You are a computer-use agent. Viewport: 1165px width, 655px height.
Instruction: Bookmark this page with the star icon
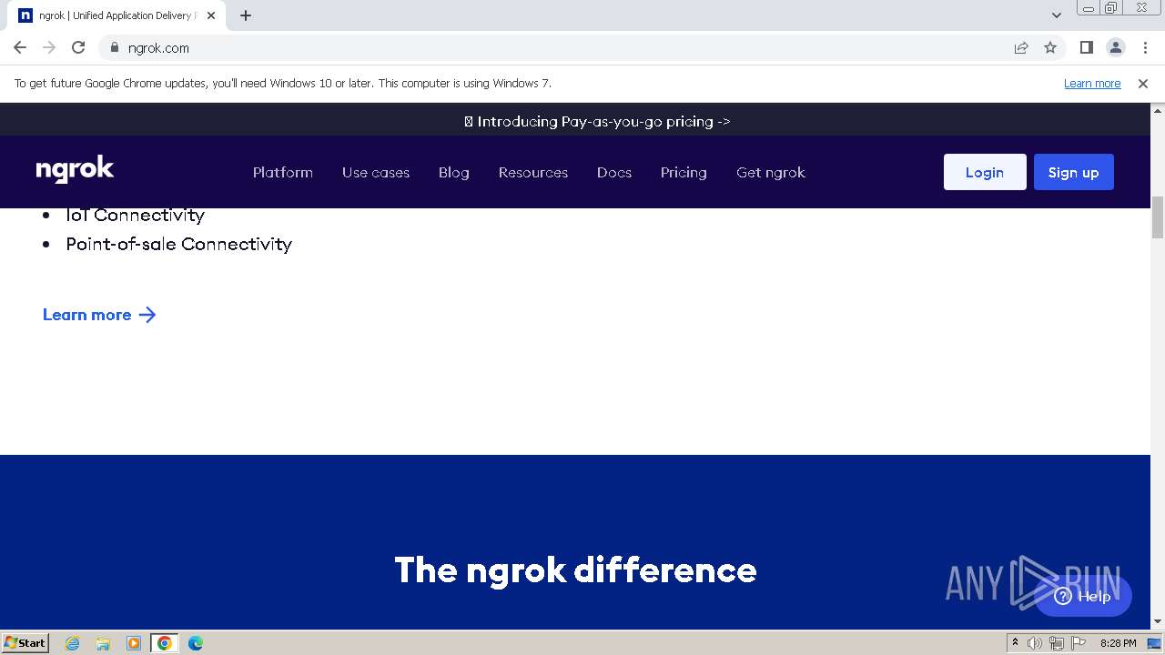(x=1050, y=47)
